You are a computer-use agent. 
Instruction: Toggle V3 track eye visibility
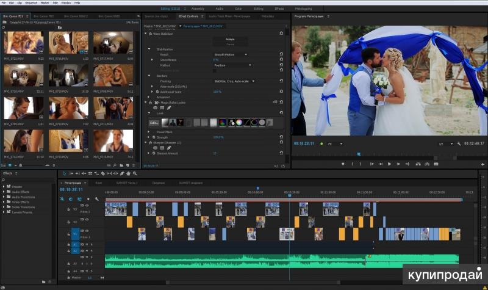(x=87, y=206)
